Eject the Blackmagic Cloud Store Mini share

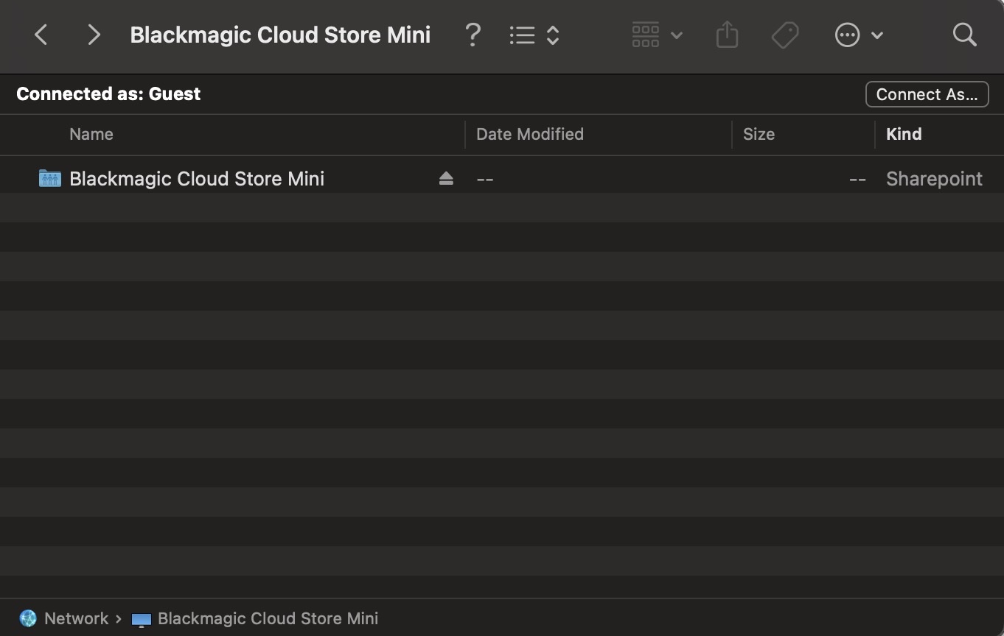coord(446,178)
